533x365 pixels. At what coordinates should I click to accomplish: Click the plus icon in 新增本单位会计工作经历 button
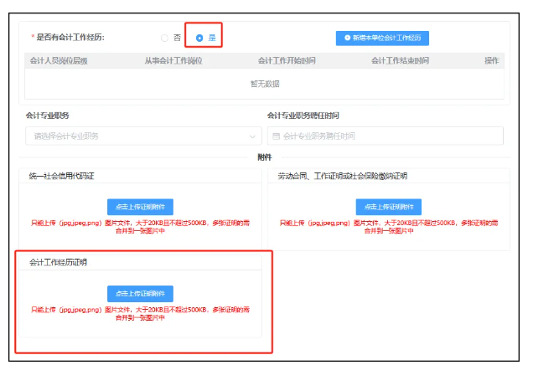[346, 38]
